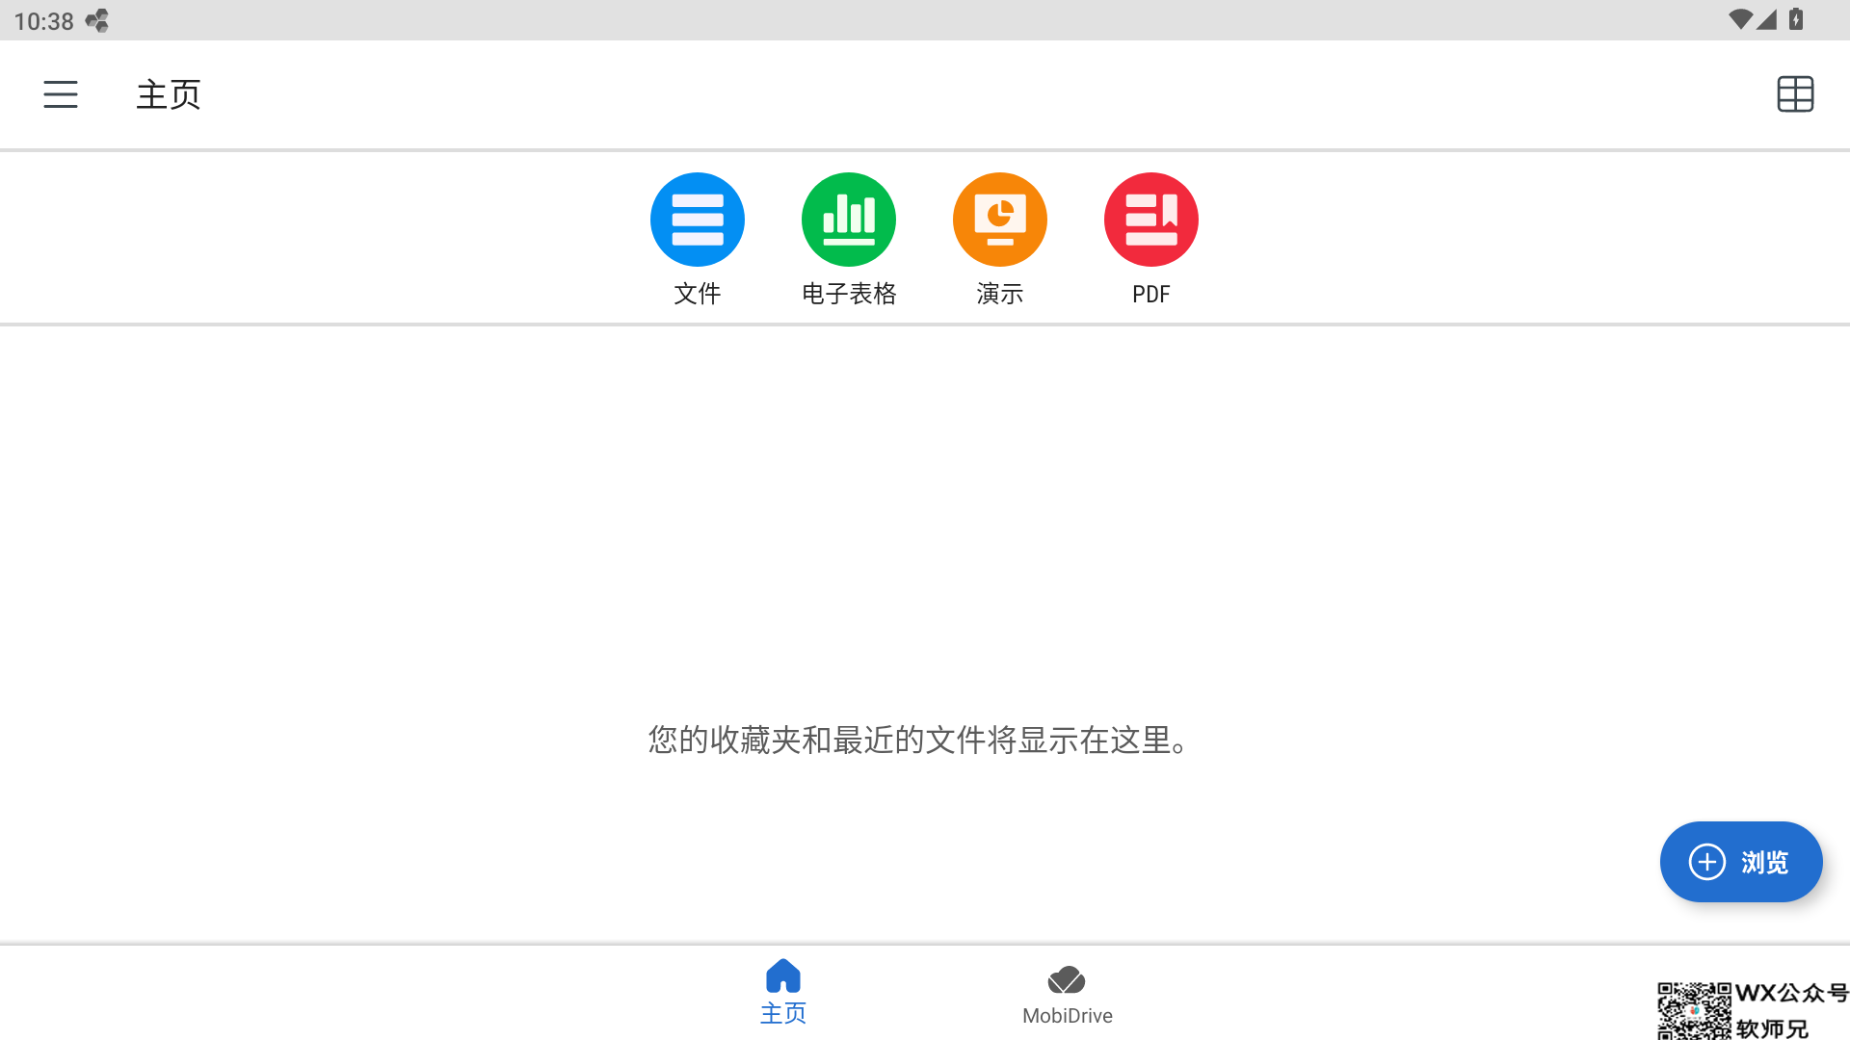
Task: Select the red PDF icon
Action: 1150,219
